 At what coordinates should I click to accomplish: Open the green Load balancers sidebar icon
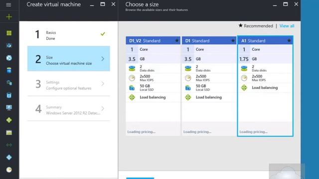(9, 120)
